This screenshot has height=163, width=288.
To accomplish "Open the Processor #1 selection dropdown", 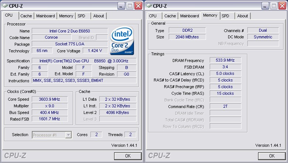I will [x=68, y=135].
